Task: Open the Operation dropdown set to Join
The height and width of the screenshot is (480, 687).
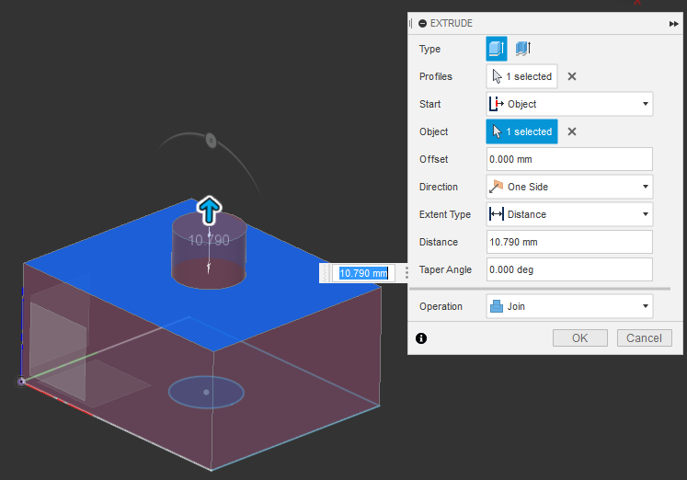Action: [x=569, y=306]
